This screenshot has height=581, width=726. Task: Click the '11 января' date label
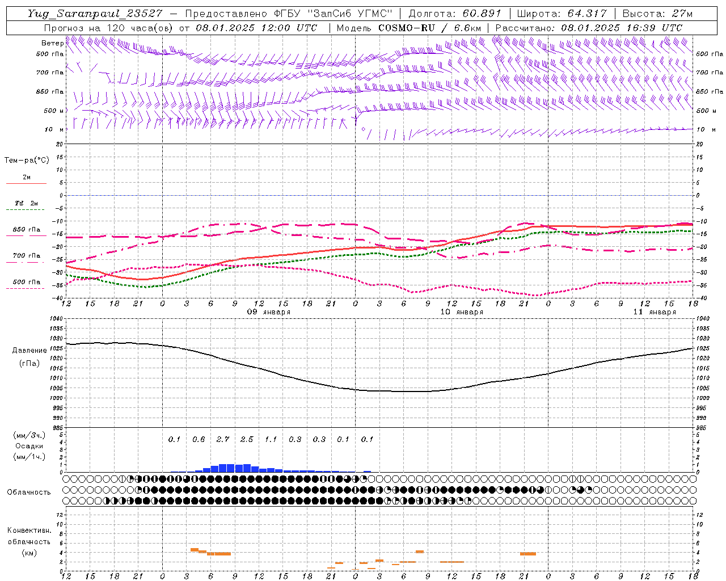click(655, 312)
